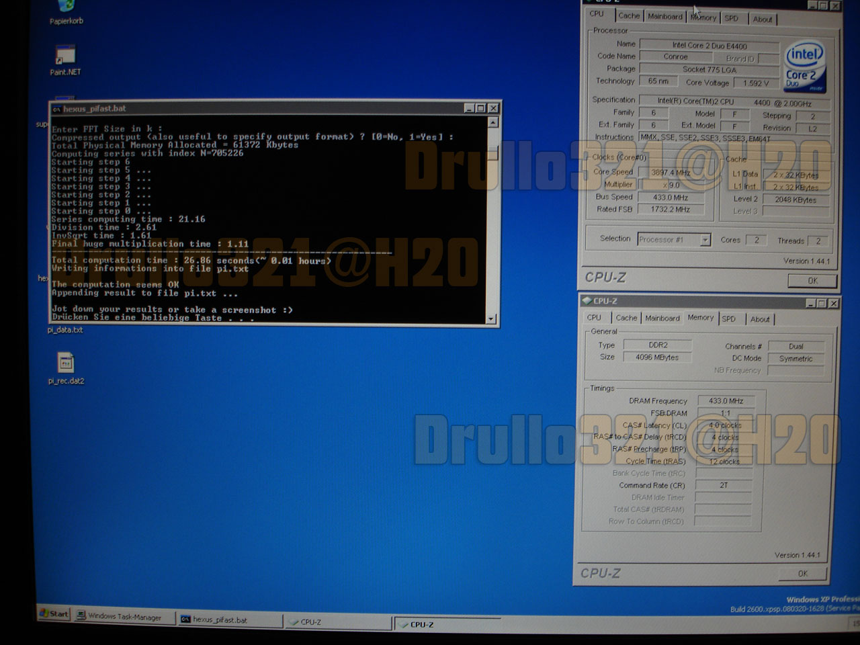Click the console window scroll-up arrow
Viewport: 860px width, 645px height.
493,123
